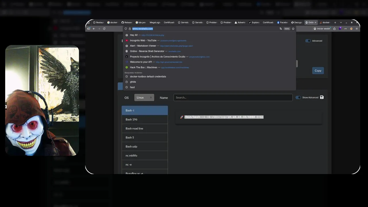
Task: Click Iniciar sesión account button
Action: pyautogui.click(x=322, y=29)
